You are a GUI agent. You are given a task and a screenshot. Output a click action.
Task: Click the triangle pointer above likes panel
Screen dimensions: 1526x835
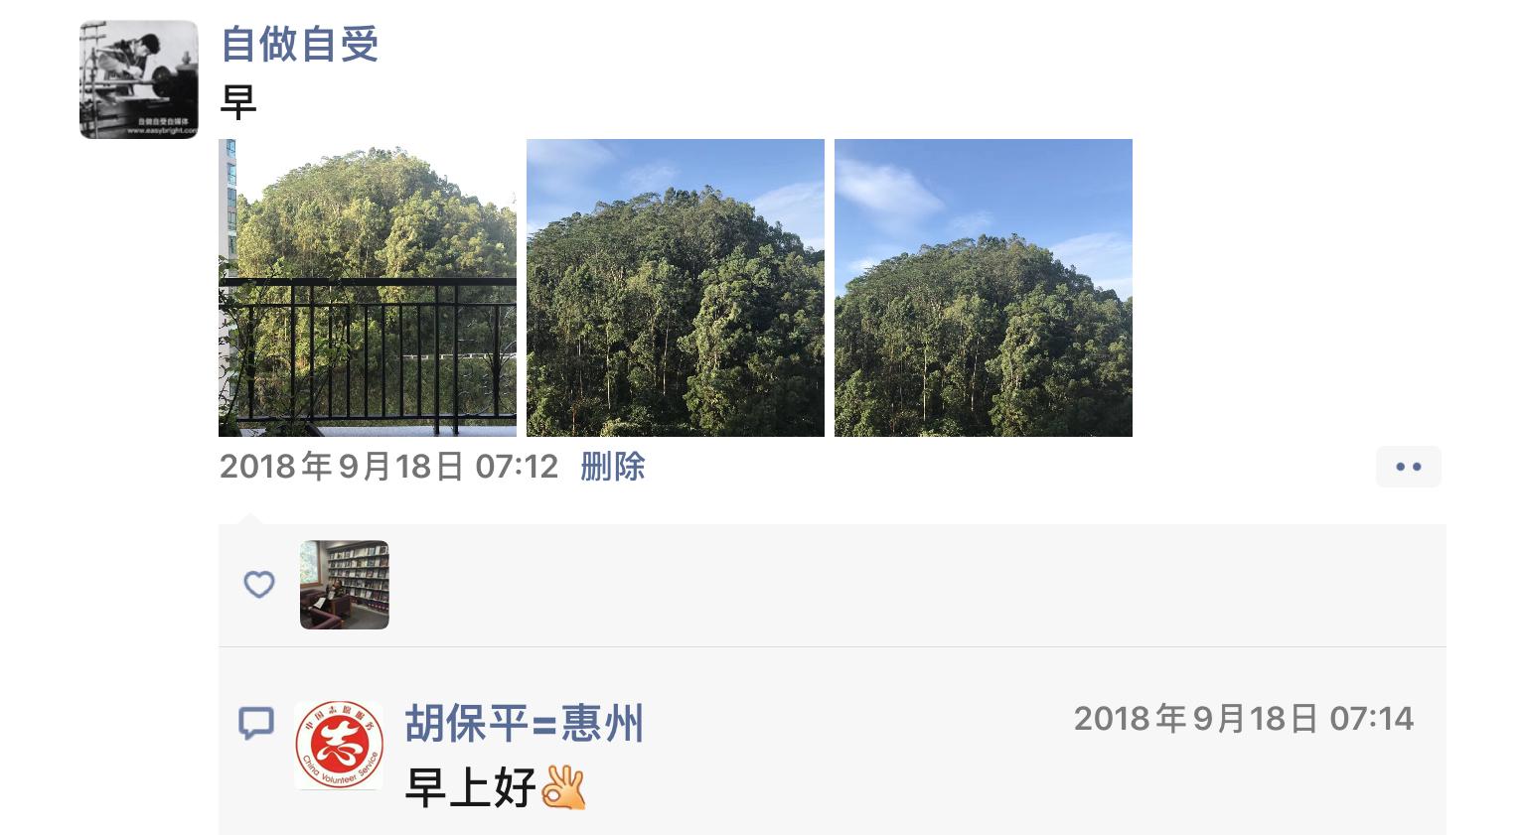(x=250, y=518)
